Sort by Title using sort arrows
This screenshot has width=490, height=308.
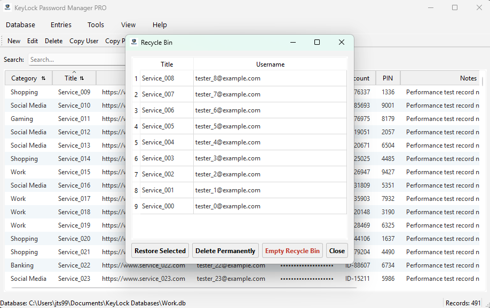tap(82, 78)
